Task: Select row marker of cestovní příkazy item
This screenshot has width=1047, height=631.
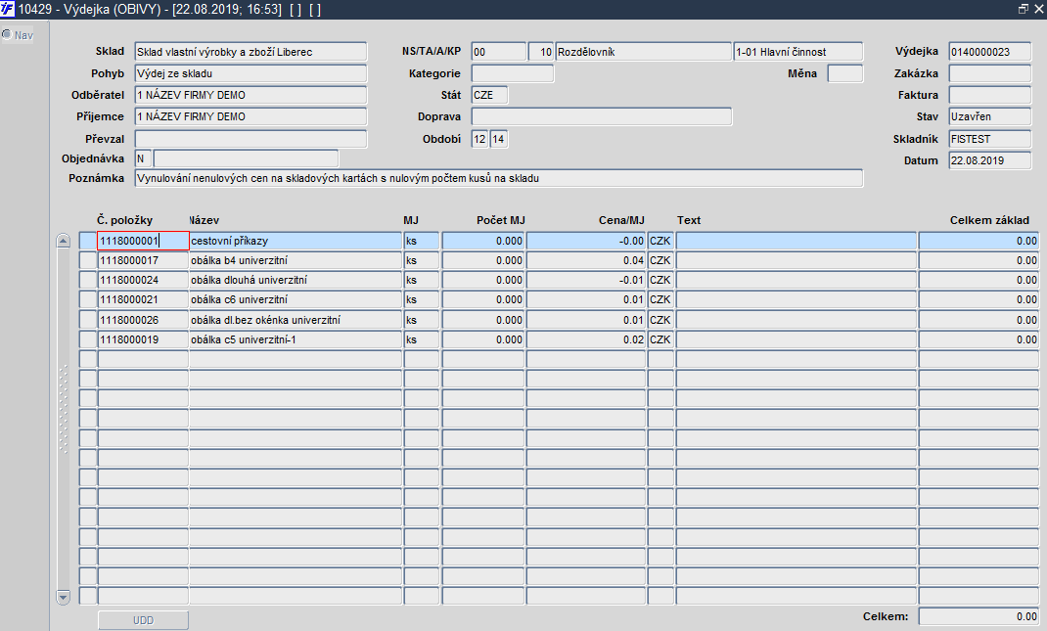Action: point(87,241)
